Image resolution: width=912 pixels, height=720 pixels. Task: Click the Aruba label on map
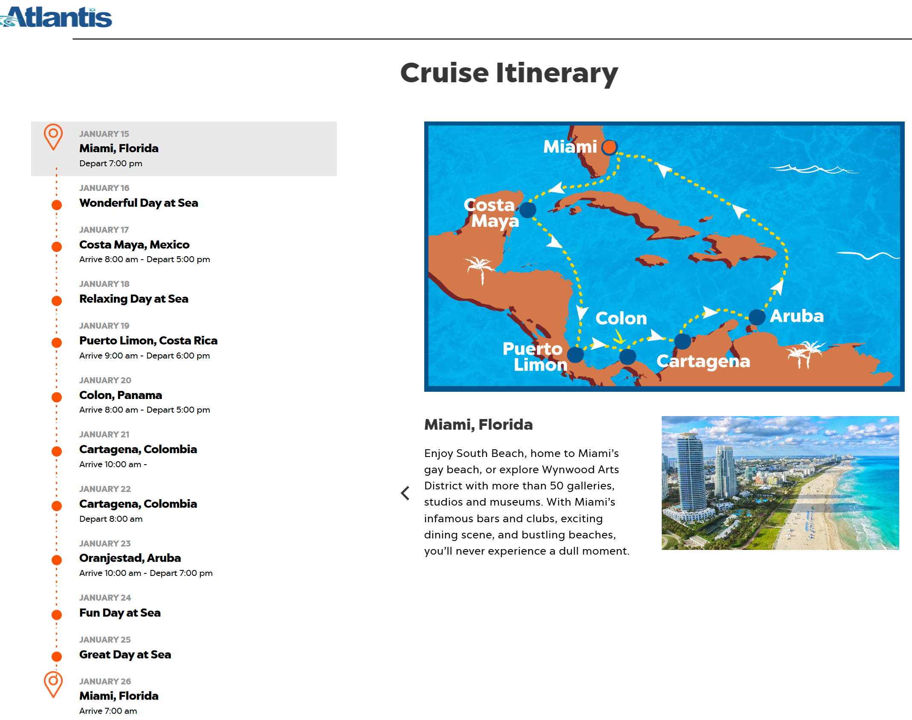click(x=797, y=316)
